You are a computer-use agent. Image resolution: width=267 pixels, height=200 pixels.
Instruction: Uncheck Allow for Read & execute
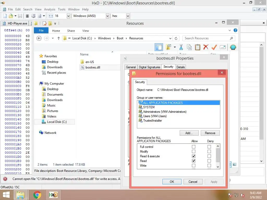194,156
